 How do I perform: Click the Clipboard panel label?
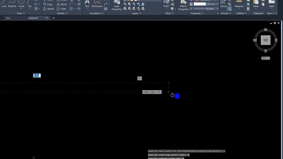click(258, 13)
